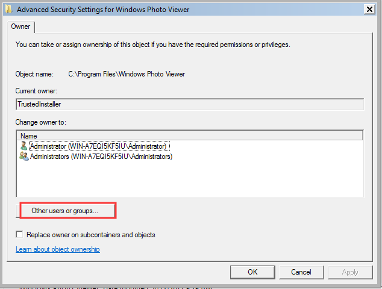Image resolution: width=382 pixels, height=289 pixels.
Task: Select the Administrators group entry
Action: coord(101,157)
